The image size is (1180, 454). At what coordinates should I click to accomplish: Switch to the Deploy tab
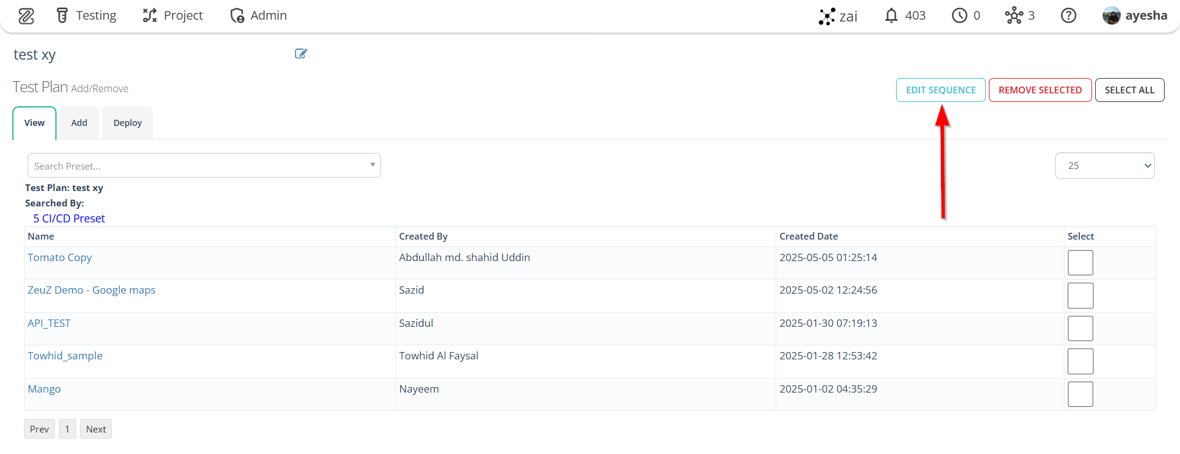pos(127,123)
